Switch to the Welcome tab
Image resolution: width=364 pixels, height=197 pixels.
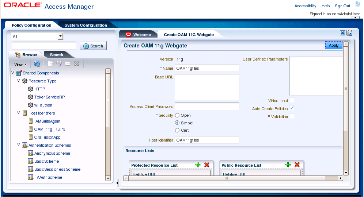click(142, 35)
